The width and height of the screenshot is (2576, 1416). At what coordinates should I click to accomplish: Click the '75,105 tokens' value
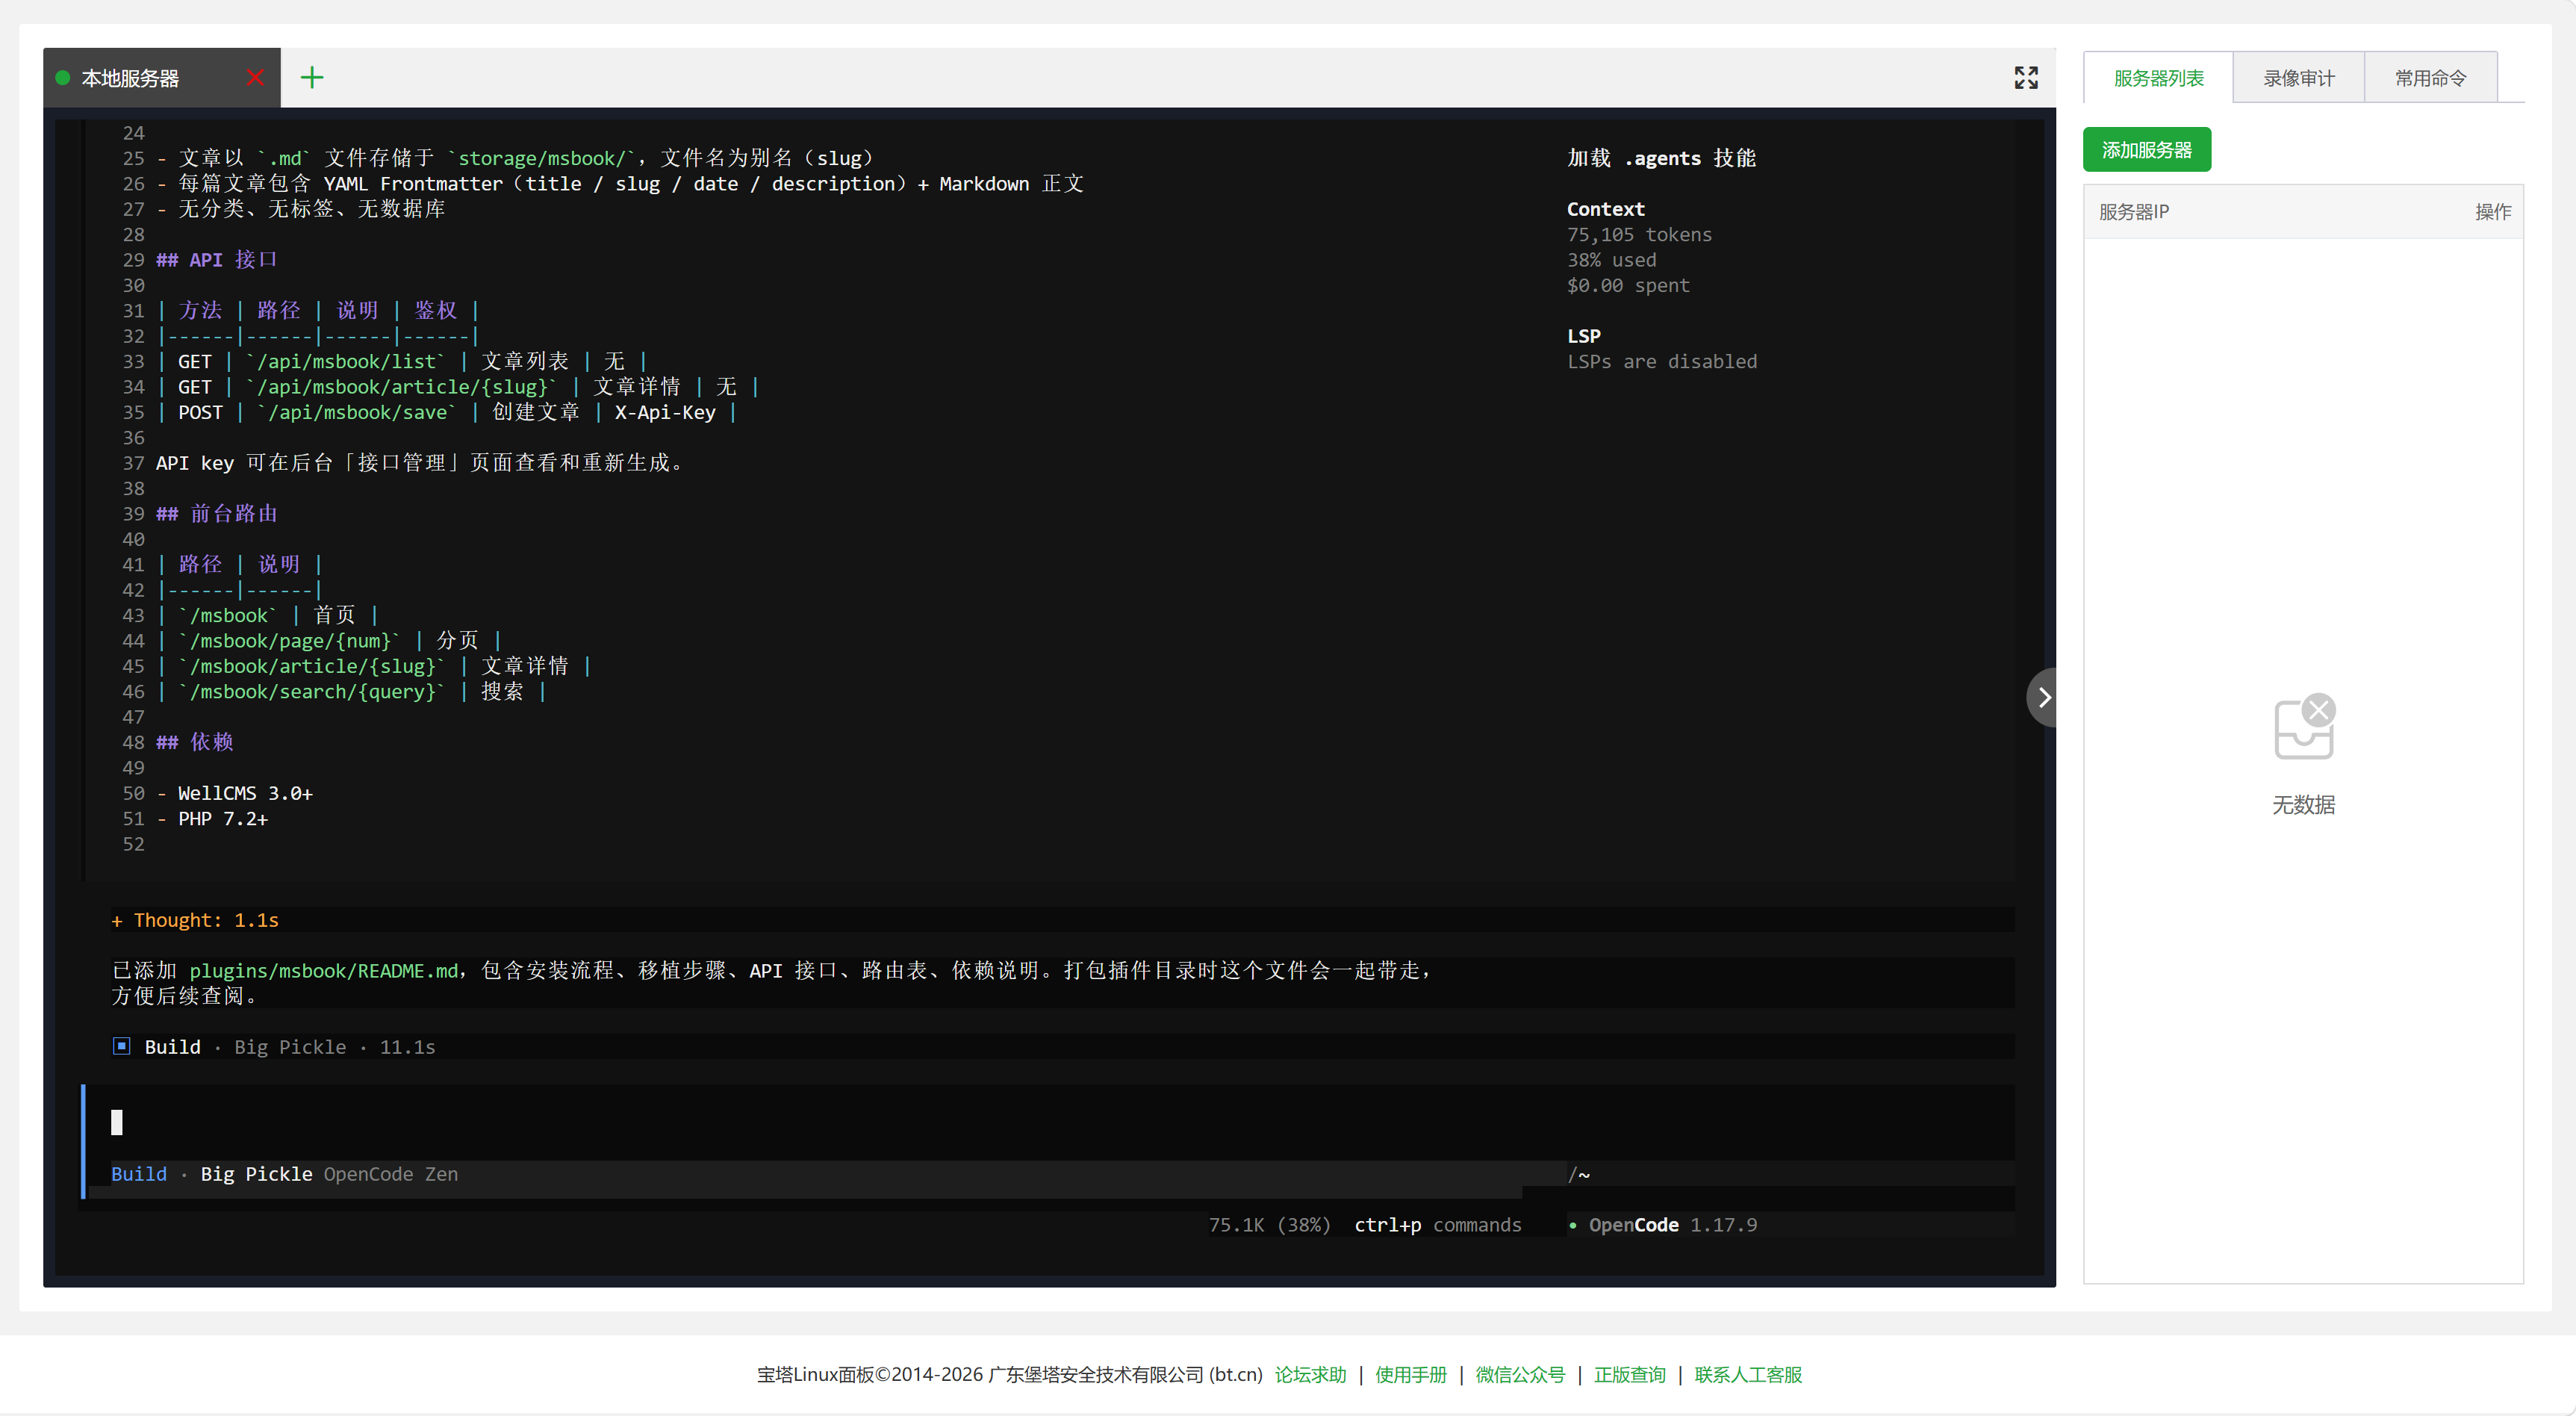tap(1639, 235)
